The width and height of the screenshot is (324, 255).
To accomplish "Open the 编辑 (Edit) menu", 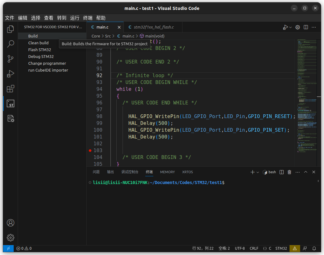I will click(23, 18).
